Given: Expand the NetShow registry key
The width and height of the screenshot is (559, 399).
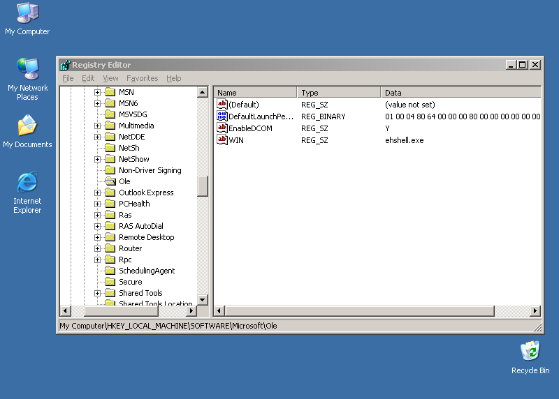Looking at the screenshot, I should [x=97, y=159].
